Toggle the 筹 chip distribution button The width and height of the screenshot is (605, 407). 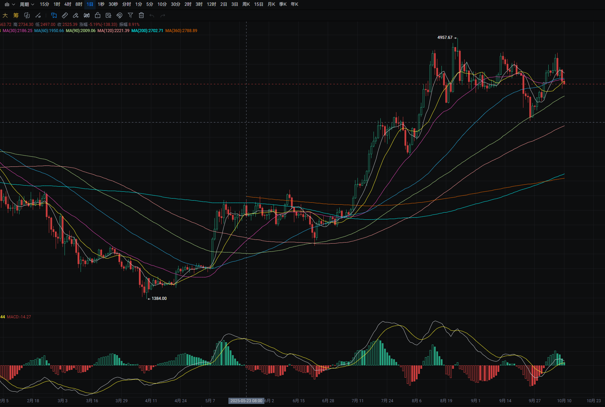(x=16, y=15)
